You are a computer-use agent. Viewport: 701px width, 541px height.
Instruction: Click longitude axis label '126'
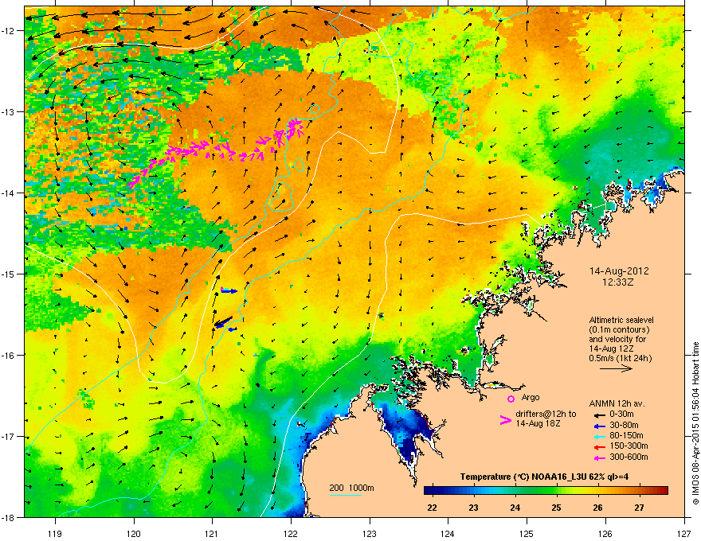605,533
